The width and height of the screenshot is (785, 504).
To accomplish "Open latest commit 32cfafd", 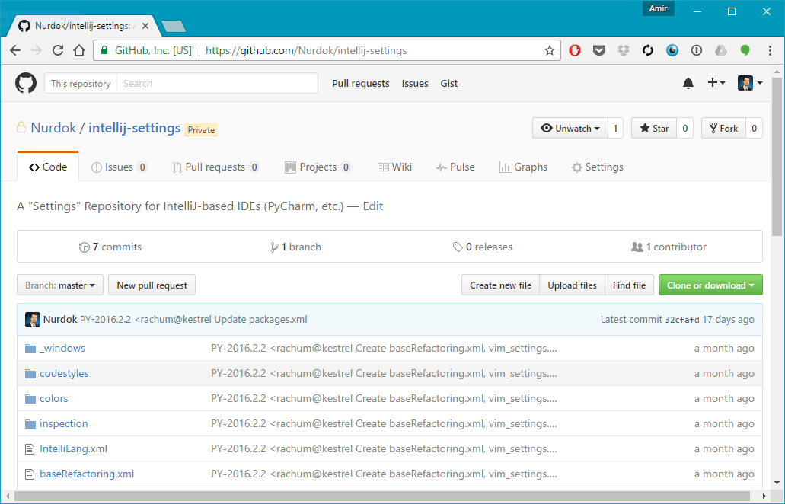I will (682, 320).
